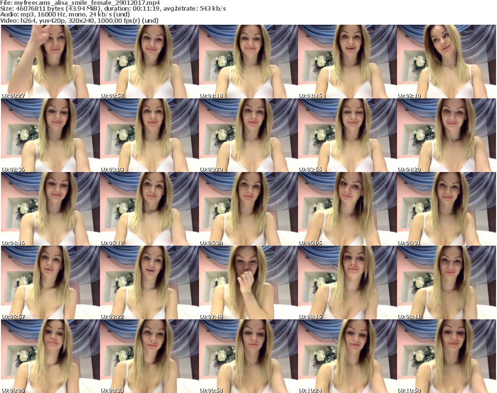Viewport: 497px width, 393px height.
Task: Select the thumbnail frame stamped 00:00:27
Action: [x=50, y=62]
